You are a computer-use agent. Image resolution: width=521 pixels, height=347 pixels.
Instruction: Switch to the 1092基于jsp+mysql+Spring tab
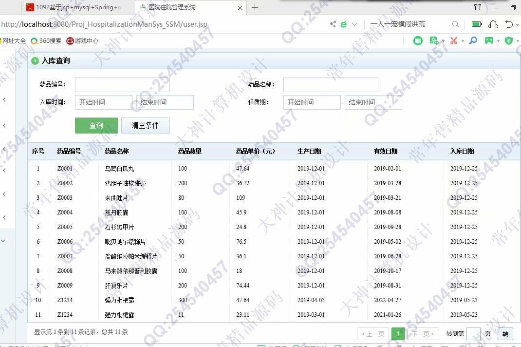pyautogui.click(x=78, y=7)
